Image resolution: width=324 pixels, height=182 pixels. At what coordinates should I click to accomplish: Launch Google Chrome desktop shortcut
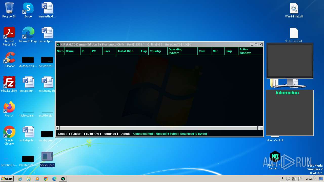click(9, 136)
